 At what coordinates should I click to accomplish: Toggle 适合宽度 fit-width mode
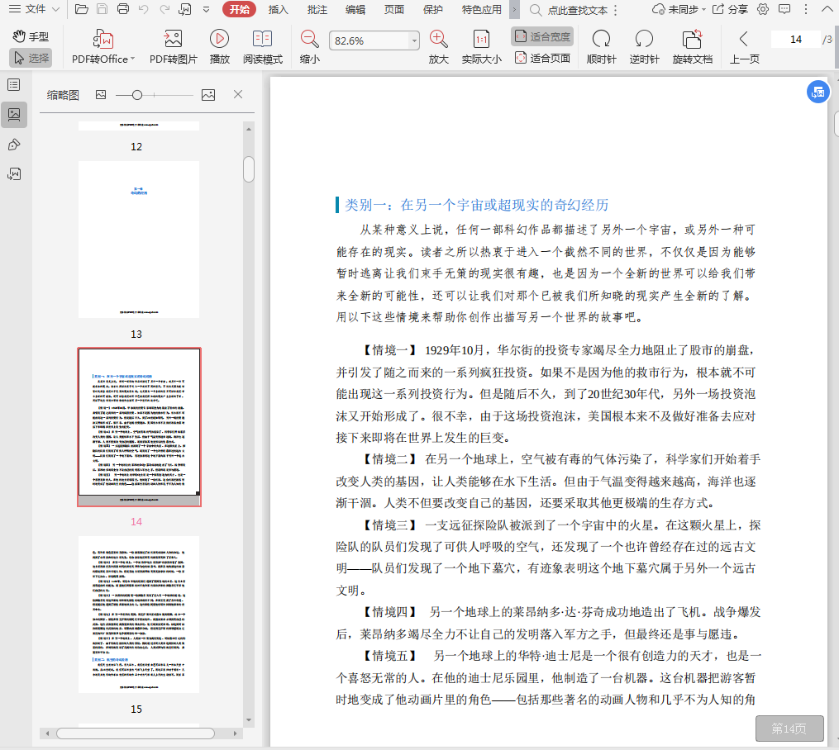coord(541,37)
